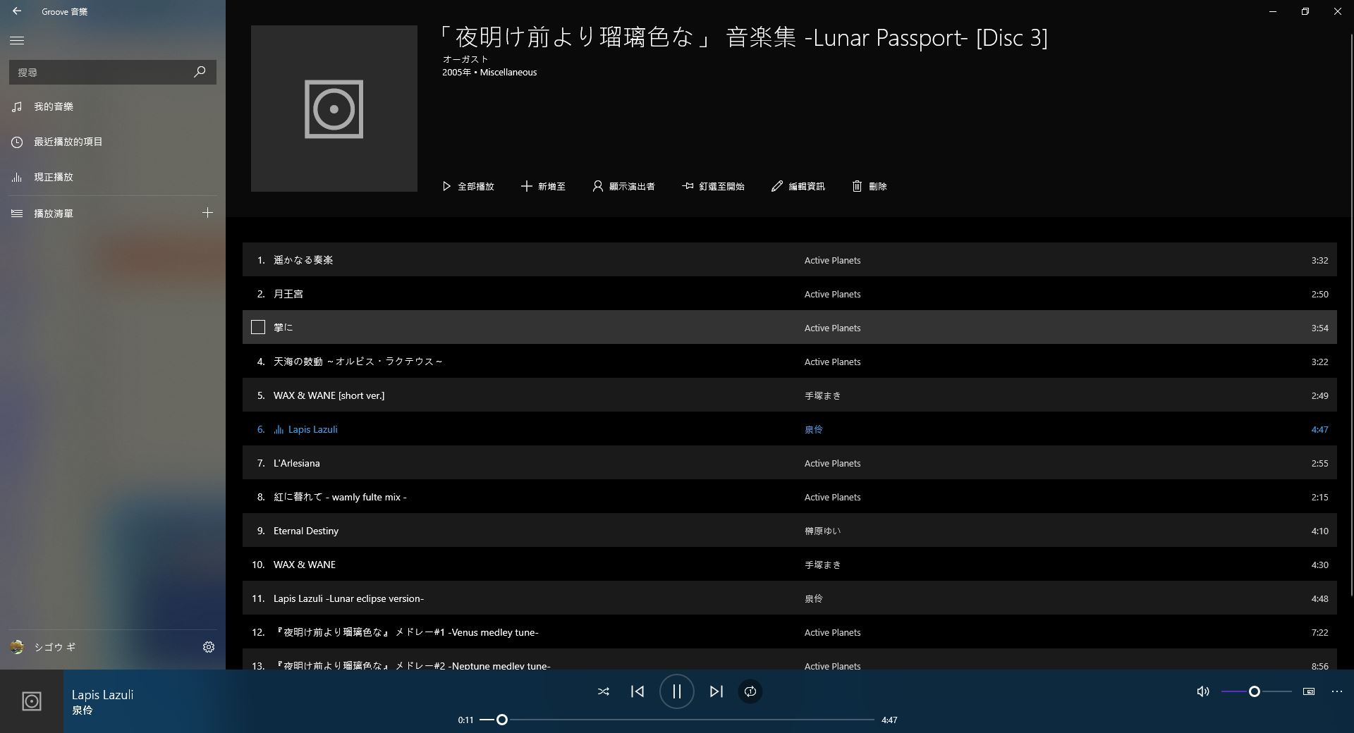Click the album cover art placeholder
The image size is (1354, 733).
point(334,109)
